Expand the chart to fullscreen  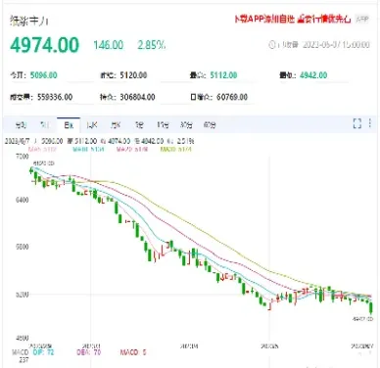coord(357,123)
